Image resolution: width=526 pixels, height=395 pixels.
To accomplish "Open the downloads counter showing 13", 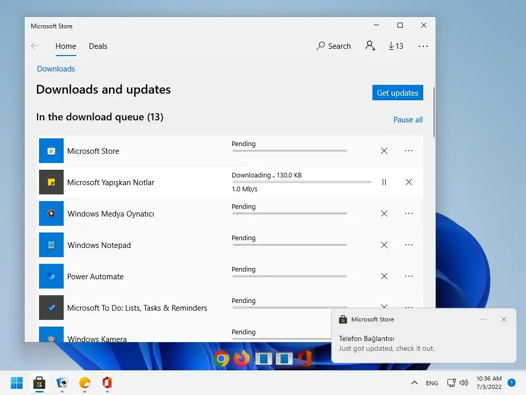I will [x=396, y=46].
